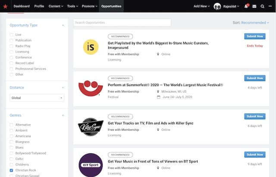This screenshot has height=177, width=276.
Task: Tick the Licensing checkbox
Action: [x=12, y=52]
